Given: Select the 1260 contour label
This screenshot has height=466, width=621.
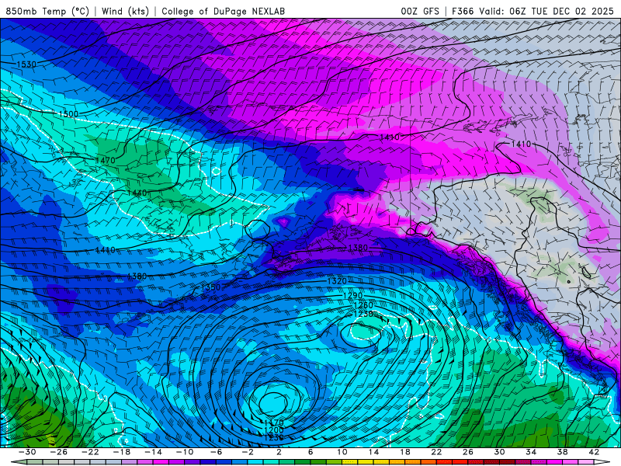Looking at the screenshot, I should (x=363, y=305).
